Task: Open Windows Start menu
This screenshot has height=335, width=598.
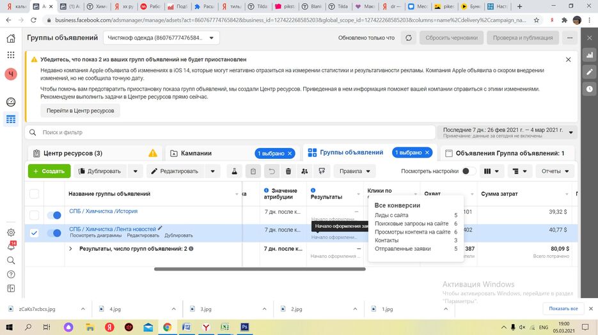Action: 9,327
